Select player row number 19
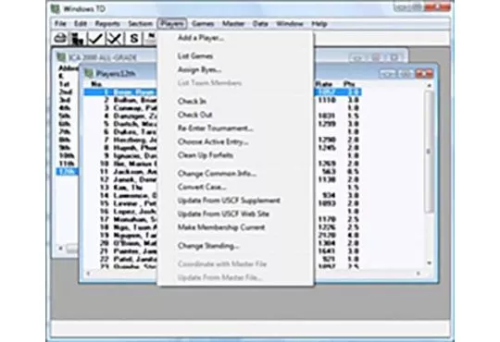The height and width of the screenshot is (342, 500). tap(222, 236)
